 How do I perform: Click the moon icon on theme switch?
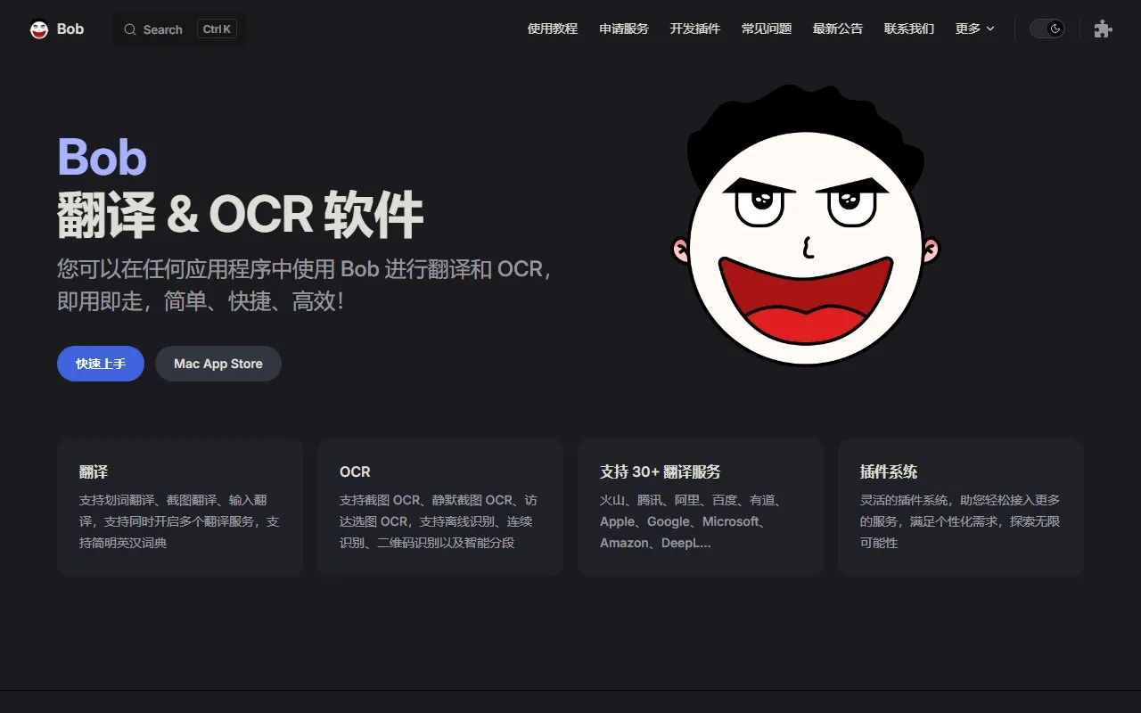point(1055,29)
